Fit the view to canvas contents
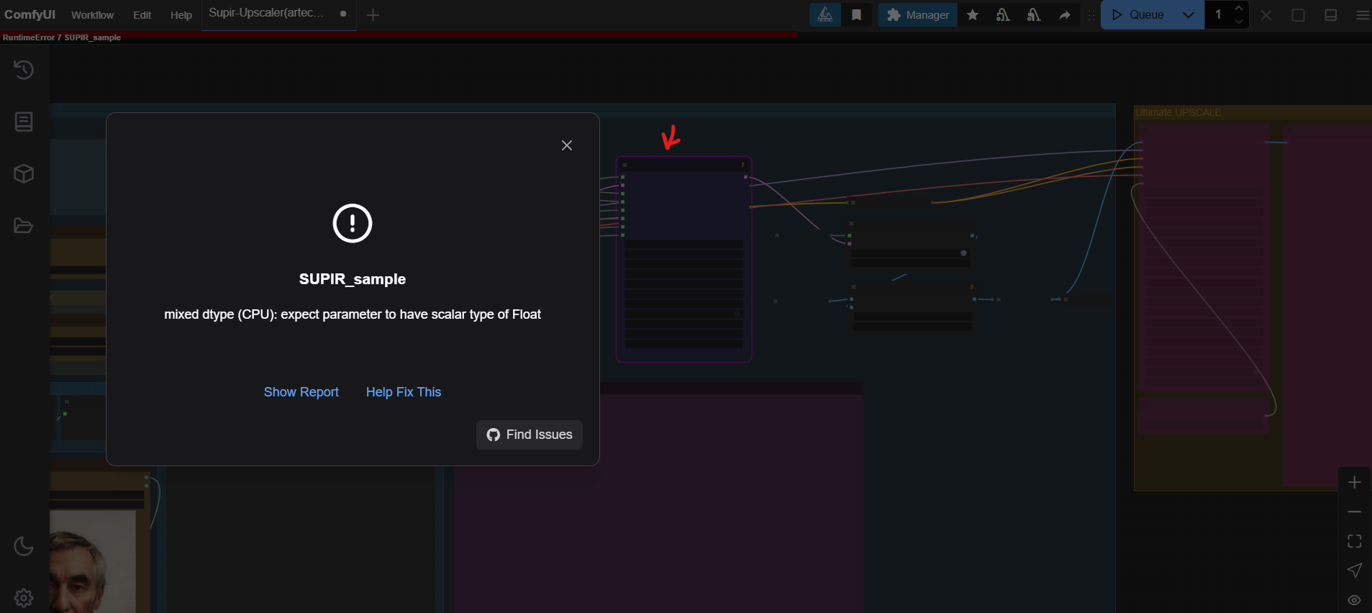 click(x=1354, y=541)
